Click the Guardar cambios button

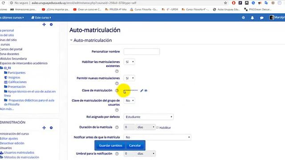110,145
